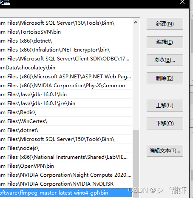
Task: Select the National Instruments\Shared\LabVIE... entry
Action: point(66,157)
